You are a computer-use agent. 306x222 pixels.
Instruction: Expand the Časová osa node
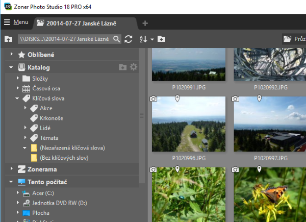tap(18, 88)
